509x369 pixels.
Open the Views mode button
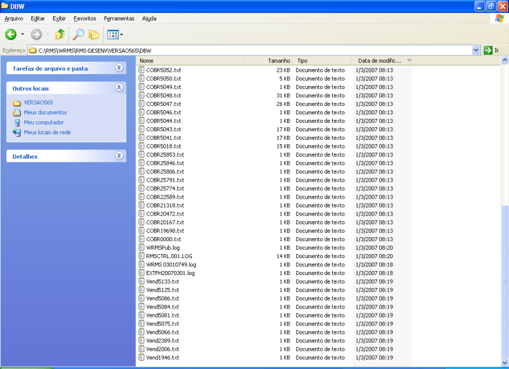(113, 35)
